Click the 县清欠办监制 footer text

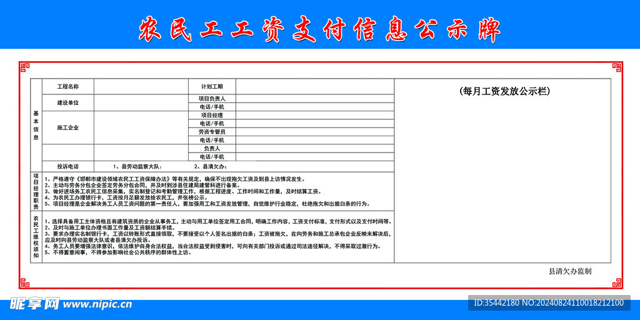point(570,271)
